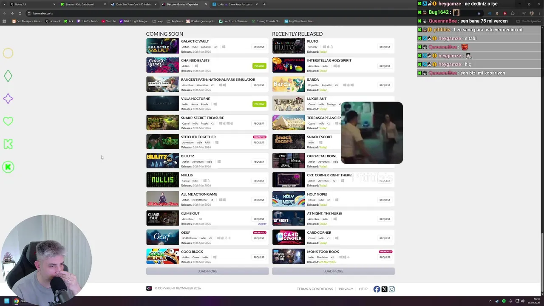Image resolution: width=544 pixels, height=306 pixels.
Task: Load more Coming Soon games
Action: coord(207,271)
